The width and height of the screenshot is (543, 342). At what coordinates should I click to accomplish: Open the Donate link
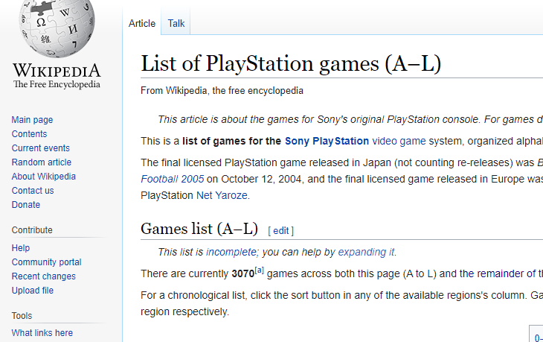tap(26, 205)
